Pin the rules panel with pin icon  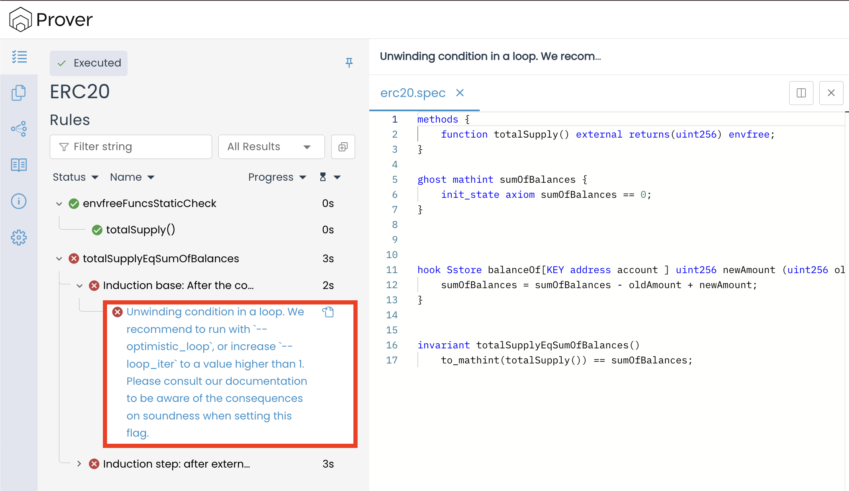[x=349, y=63]
